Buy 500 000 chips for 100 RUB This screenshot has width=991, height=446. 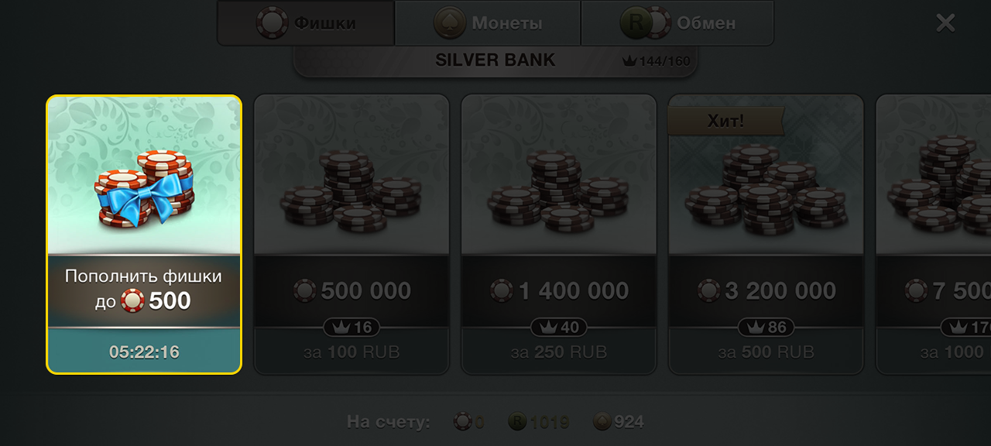point(352,235)
